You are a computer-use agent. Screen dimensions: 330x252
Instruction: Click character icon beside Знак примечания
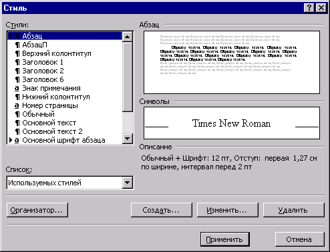point(17,89)
